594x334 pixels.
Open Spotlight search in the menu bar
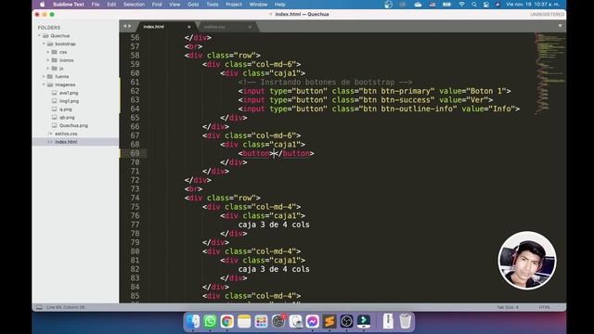474,5
